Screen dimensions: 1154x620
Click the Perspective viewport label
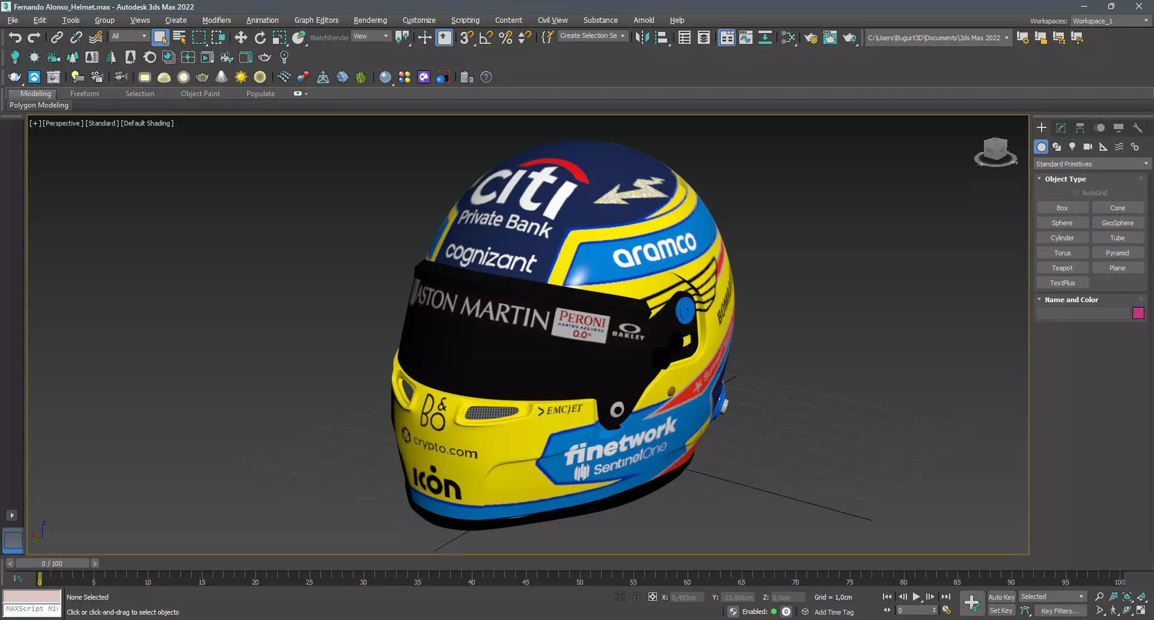(x=63, y=123)
